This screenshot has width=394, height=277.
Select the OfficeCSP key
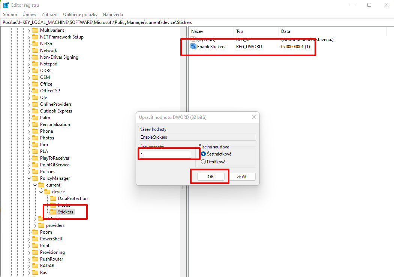(50, 91)
